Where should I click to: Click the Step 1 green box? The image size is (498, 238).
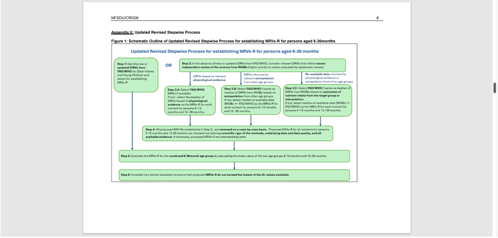coord(136,75)
